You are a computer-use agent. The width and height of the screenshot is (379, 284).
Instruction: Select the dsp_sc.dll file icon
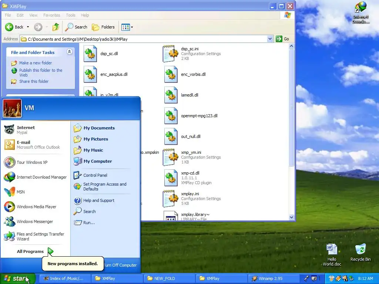click(x=90, y=54)
